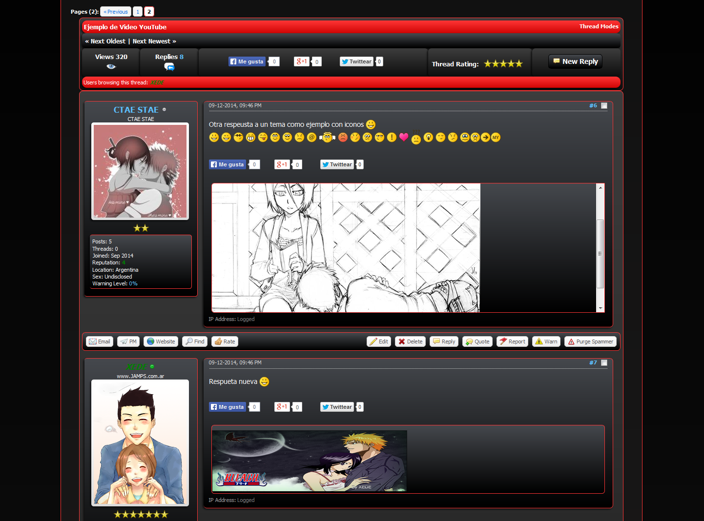
Task: Tweet the thread with top Twittear button
Action: click(x=356, y=61)
